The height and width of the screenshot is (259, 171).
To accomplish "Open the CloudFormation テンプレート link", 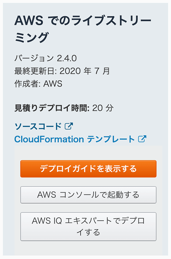I will [75, 139].
